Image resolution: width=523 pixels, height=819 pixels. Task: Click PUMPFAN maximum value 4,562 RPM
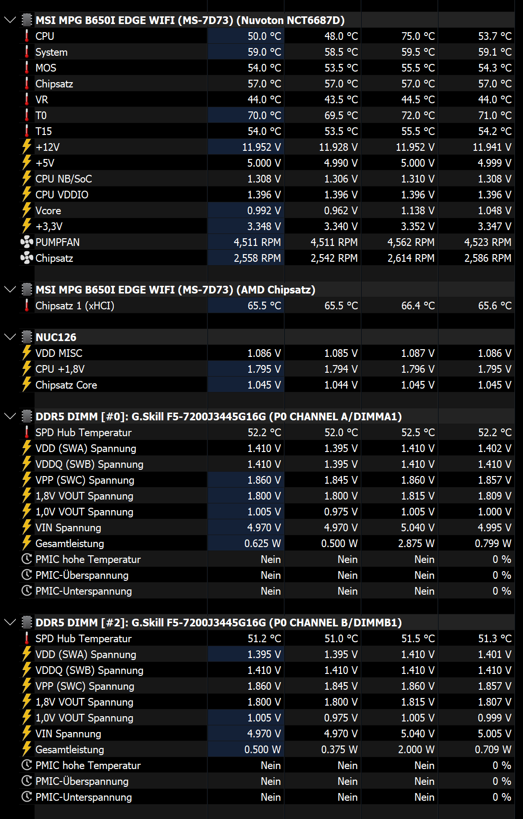[411, 242]
